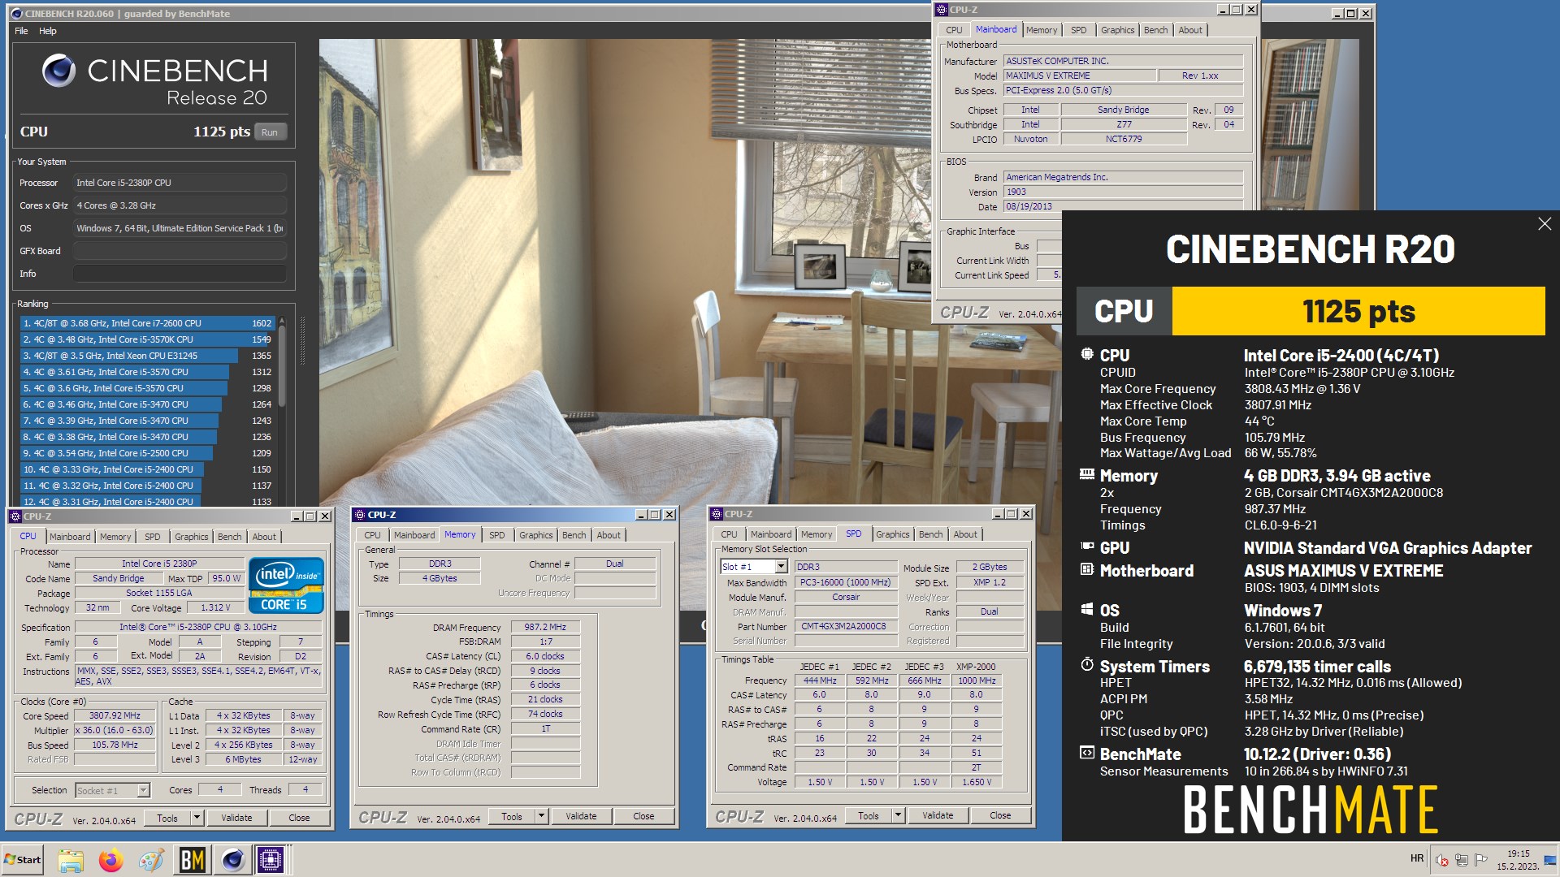
Task: Run the Cinebench CPU test
Action: pos(270,132)
